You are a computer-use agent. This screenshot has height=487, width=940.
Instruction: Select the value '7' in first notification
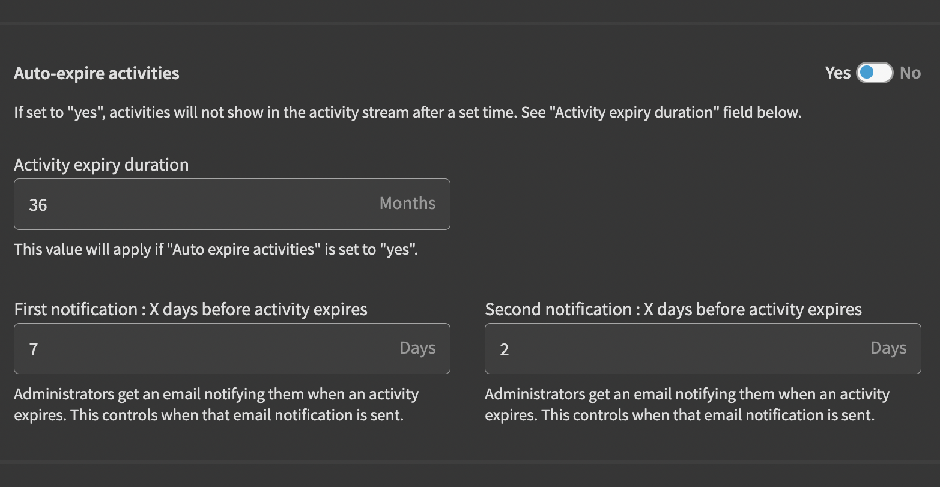click(34, 348)
